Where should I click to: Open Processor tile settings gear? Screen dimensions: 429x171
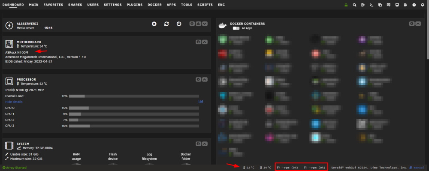pos(199,79)
